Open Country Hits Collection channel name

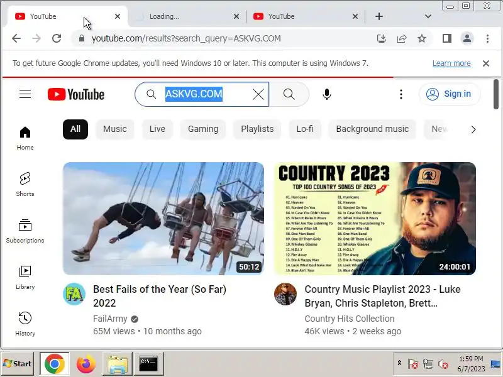(x=350, y=319)
